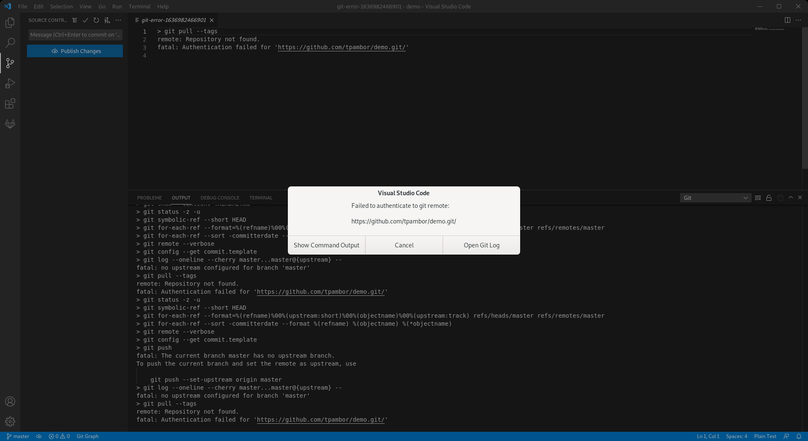Image resolution: width=808 pixels, height=441 pixels.
Task: Open Git Graph from status bar
Action: [88, 436]
